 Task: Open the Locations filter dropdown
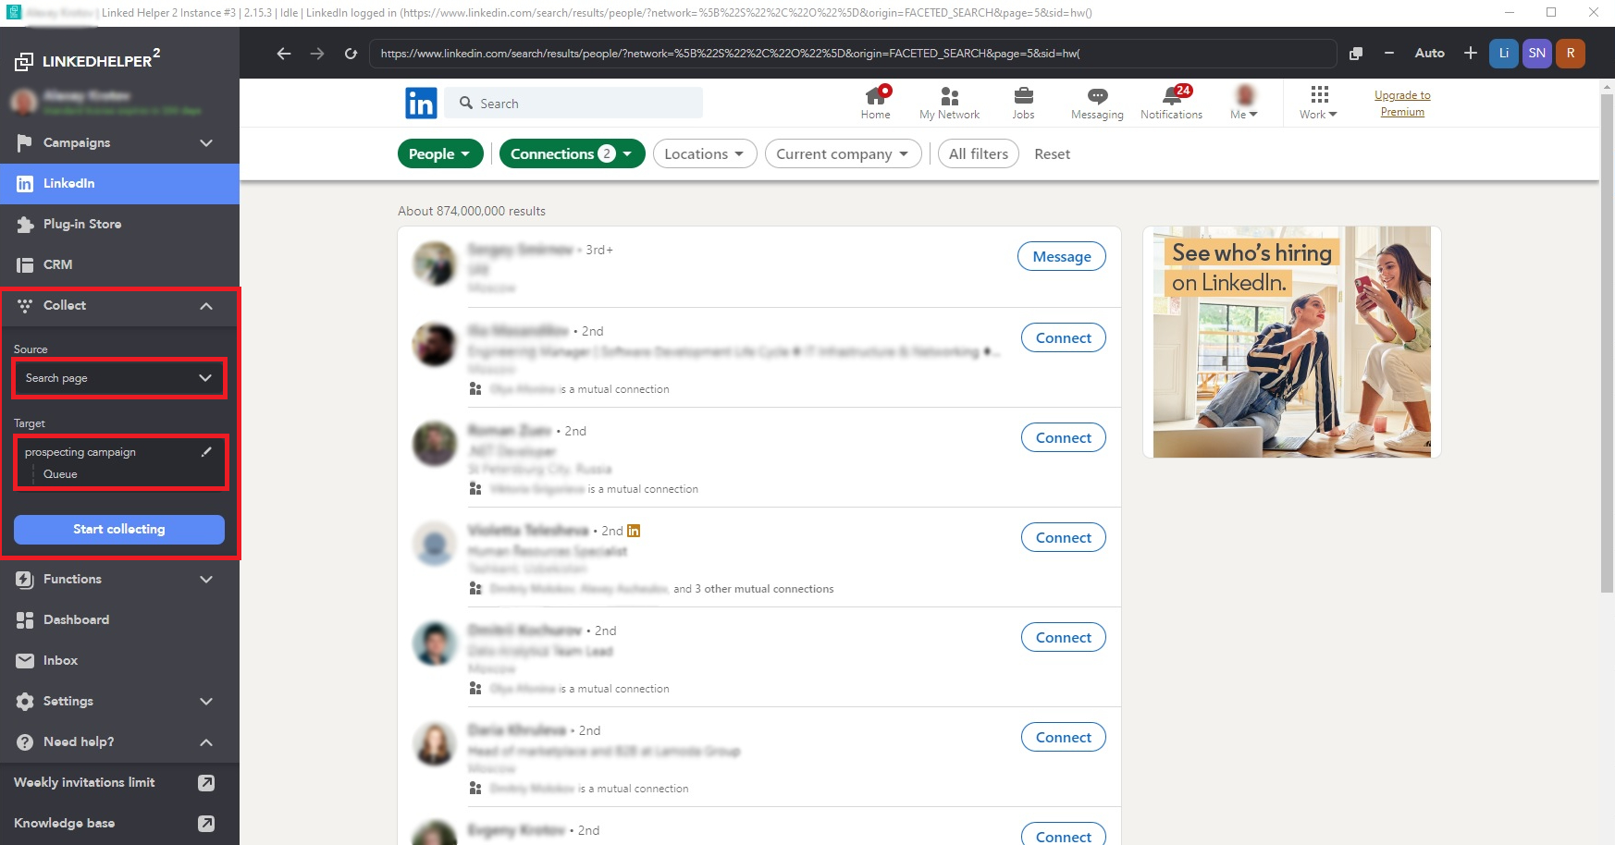[705, 153]
